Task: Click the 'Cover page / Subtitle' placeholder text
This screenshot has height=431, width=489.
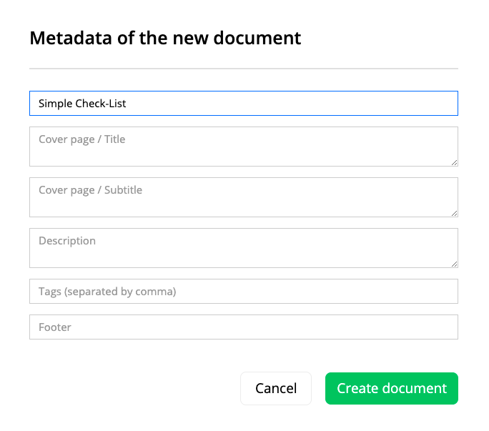Action: coord(91,190)
